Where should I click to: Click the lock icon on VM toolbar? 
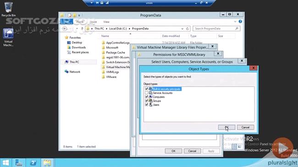click(x=102, y=3)
